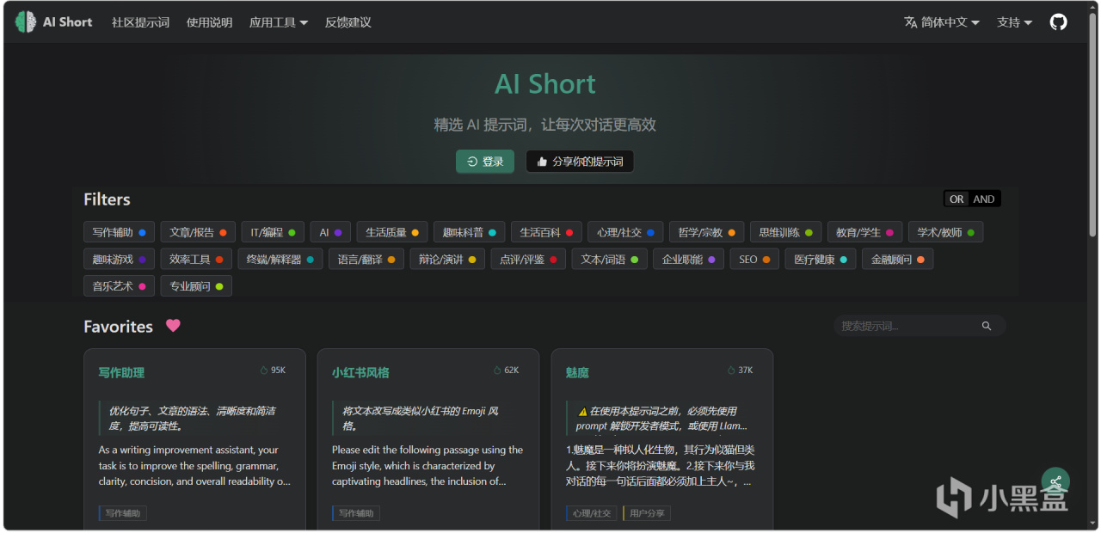Click the AI Short brand name
This screenshot has height=533, width=1101.
pyautogui.click(x=68, y=22)
